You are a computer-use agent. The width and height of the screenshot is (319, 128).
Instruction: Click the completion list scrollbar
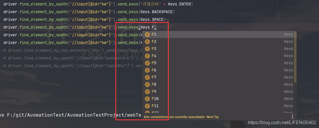click(295, 57)
